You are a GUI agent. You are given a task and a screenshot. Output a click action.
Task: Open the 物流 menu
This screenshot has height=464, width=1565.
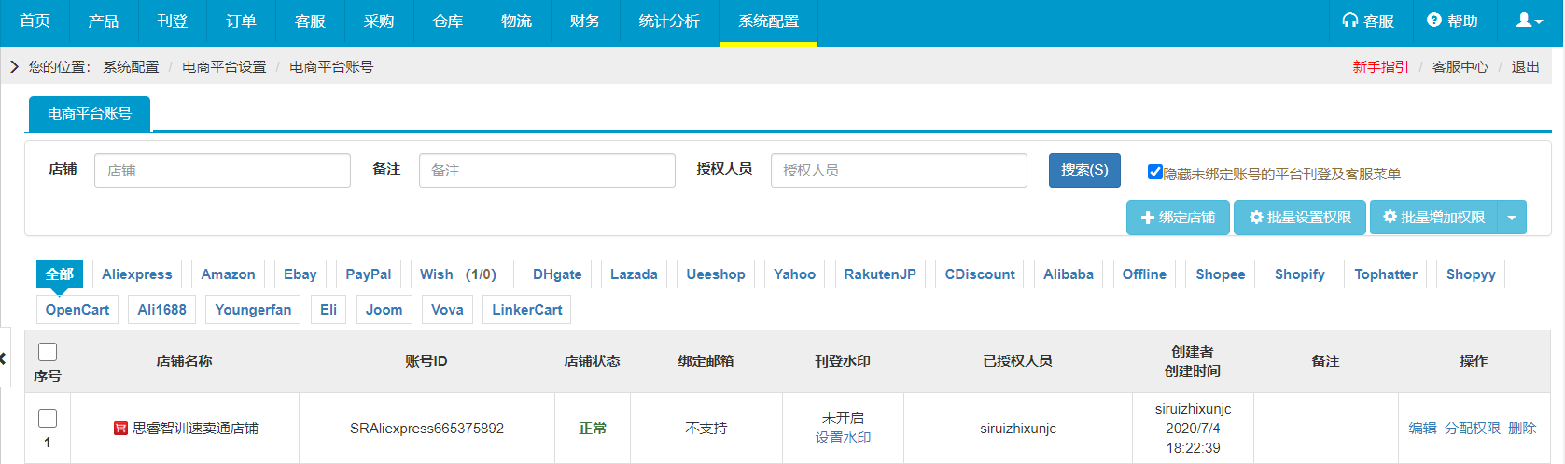[x=516, y=21]
